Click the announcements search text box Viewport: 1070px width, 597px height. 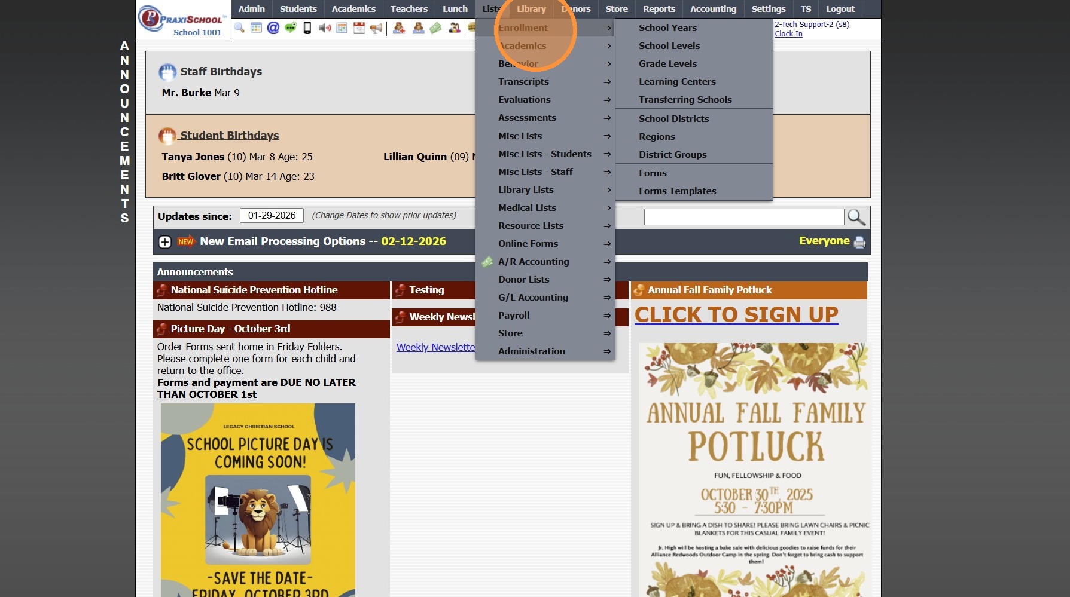click(744, 217)
